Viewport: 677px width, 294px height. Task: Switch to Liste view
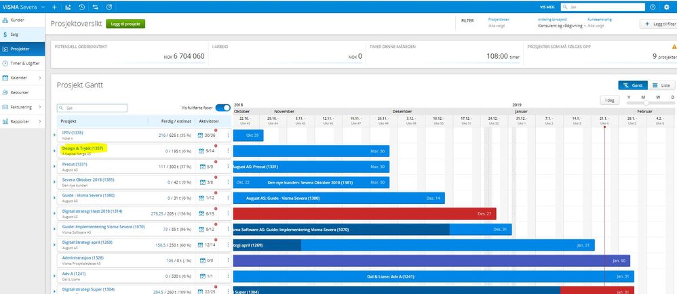661,85
